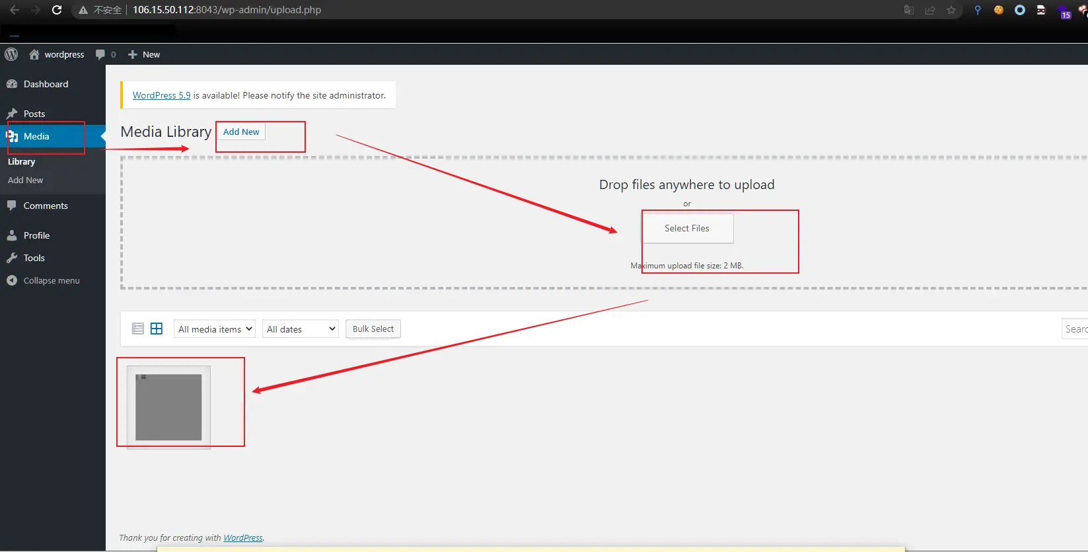
Task: Bookmark page with the star icon
Action: coord(951,10)
